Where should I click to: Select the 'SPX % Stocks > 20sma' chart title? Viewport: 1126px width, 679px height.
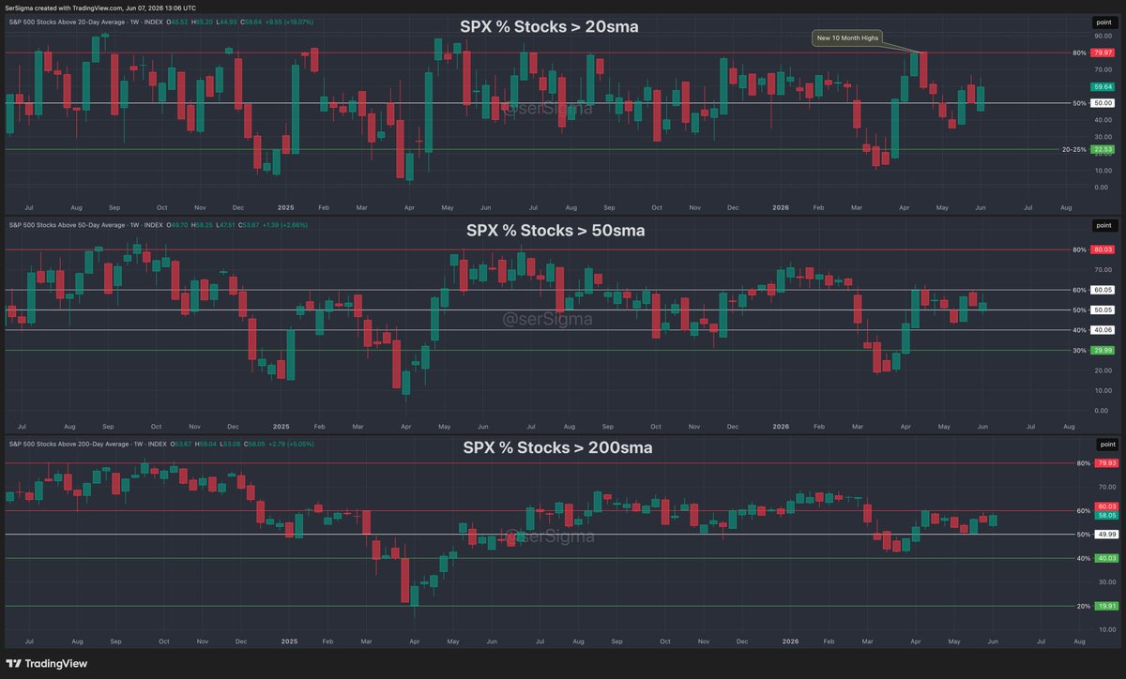(549, 26)
